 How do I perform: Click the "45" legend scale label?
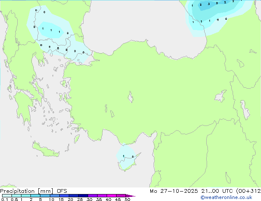[118, 199]
